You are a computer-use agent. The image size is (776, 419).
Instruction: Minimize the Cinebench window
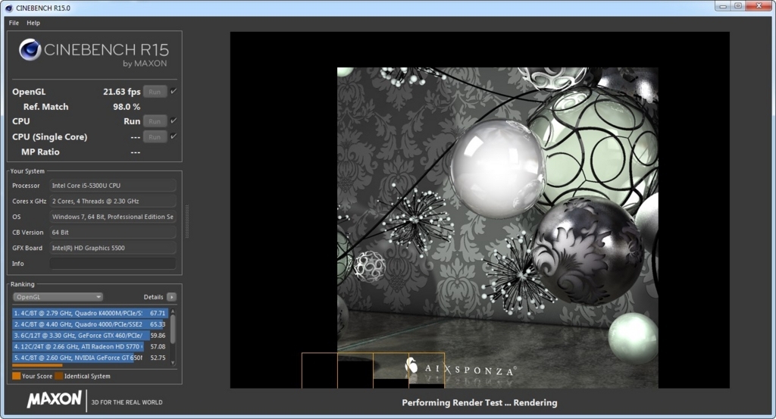[723, 6]
